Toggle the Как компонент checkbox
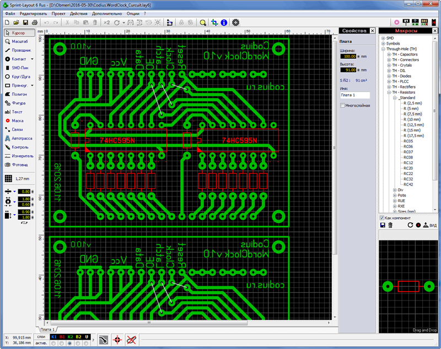The width and height of the screenshot is (441, 349). [382, 218]
